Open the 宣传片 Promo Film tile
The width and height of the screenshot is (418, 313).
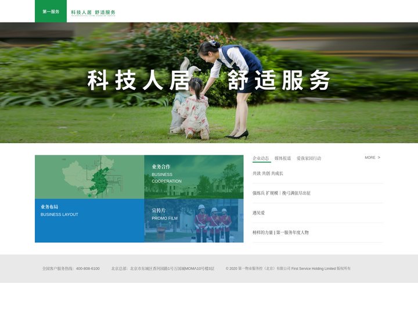(x=194, y=220)
